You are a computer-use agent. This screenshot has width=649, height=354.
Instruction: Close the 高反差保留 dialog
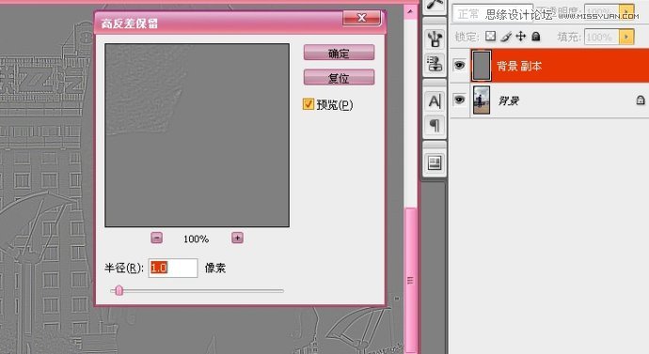[x=361, y=17]
